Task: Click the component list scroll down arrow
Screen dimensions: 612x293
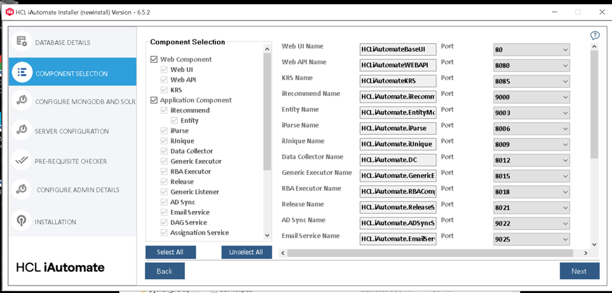Action: click(x=267, y=235)
